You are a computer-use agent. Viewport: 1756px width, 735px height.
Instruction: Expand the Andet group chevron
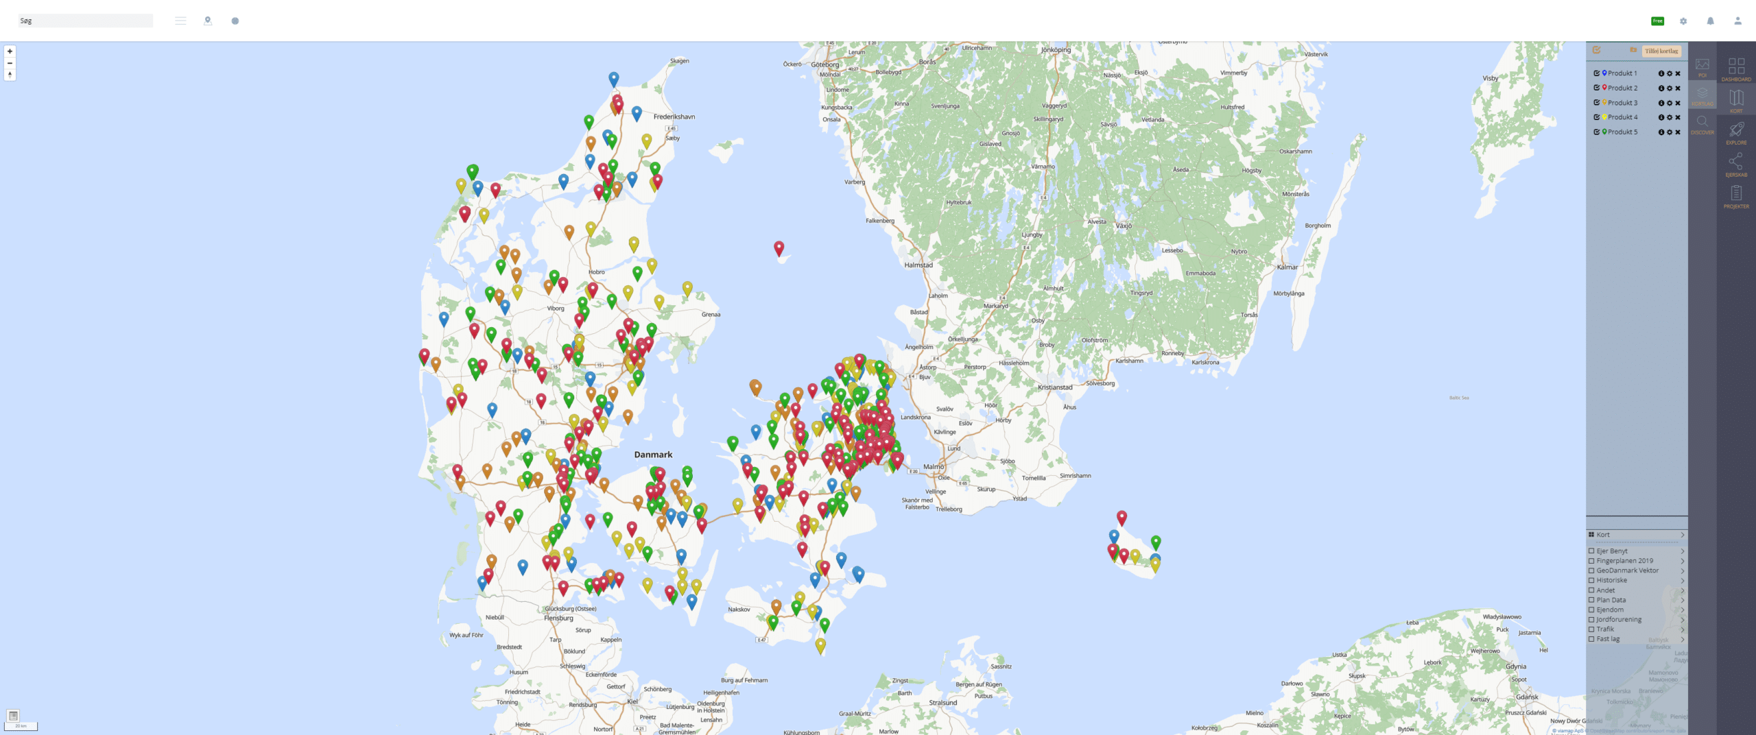1683,590
